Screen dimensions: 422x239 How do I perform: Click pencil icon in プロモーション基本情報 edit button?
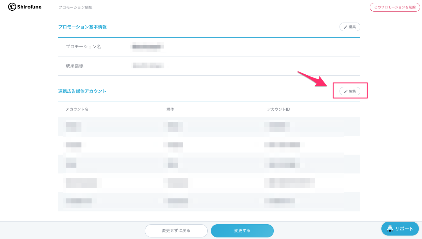tap(346, 27)
